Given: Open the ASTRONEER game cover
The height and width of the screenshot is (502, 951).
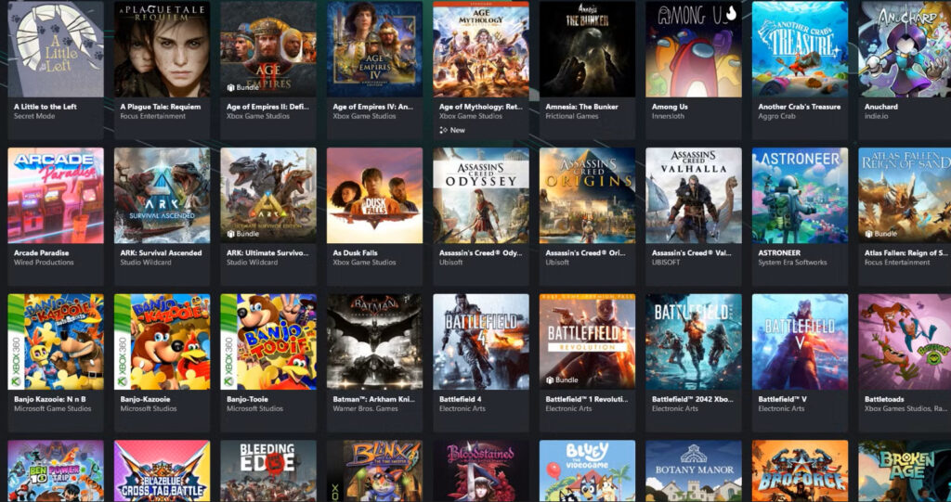Looking at the screenshot, I should [800, 195].
